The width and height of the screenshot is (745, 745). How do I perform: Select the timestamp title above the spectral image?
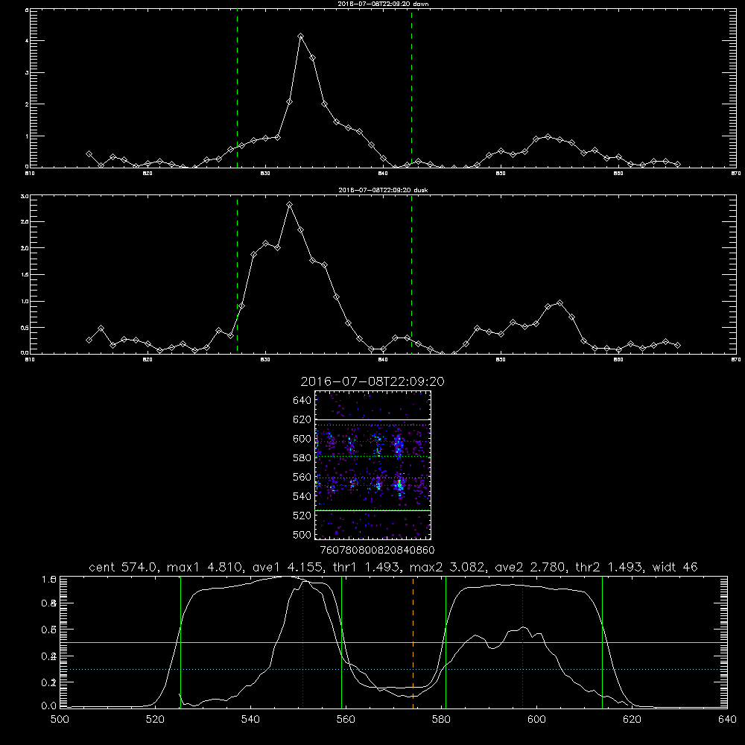pos(372,381)
